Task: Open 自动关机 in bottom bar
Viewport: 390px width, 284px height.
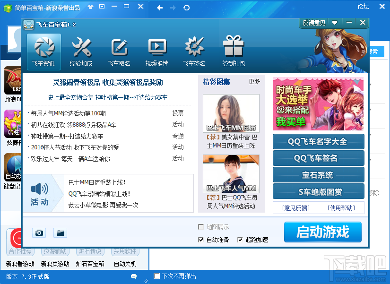Action: click(125, 264)
